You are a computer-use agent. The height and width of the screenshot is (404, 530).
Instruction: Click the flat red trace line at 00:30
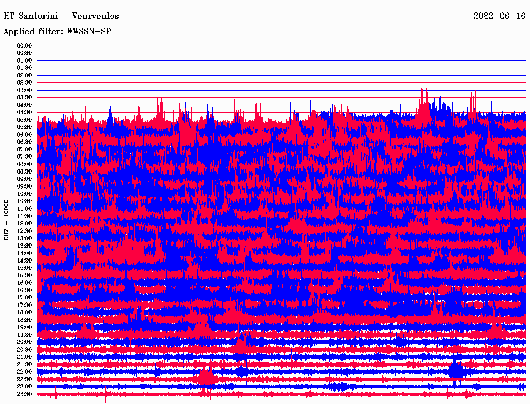click(x=279, y=53)
